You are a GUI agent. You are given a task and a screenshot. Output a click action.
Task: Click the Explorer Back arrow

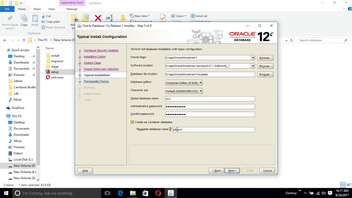[x=5, y=40]
